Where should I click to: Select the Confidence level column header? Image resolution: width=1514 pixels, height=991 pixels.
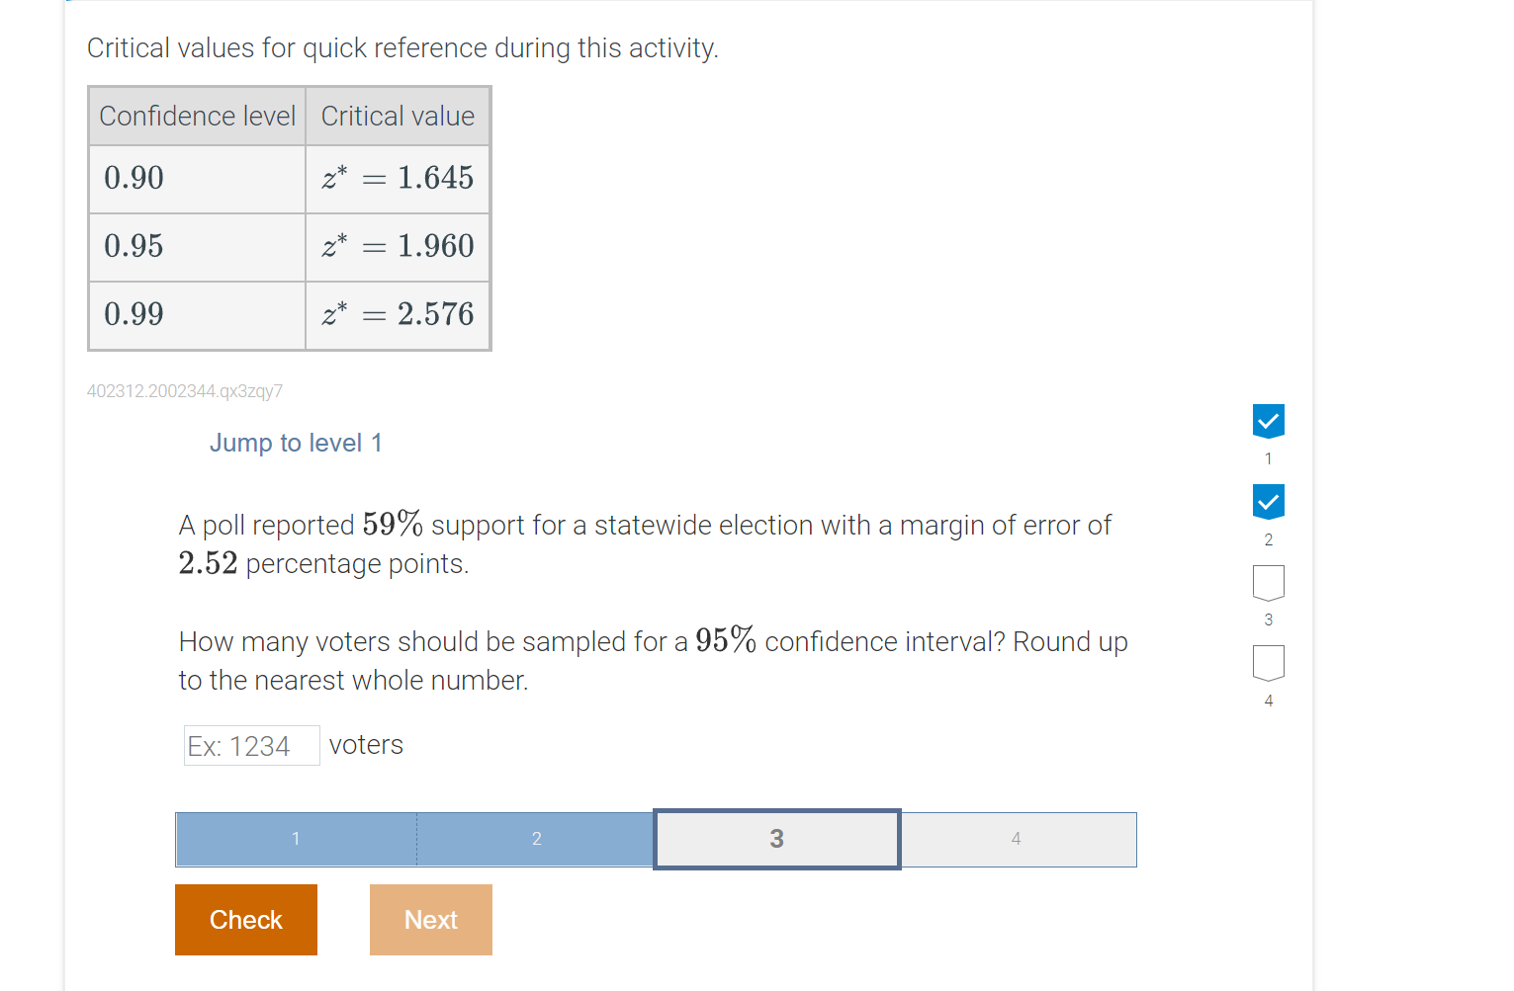point(196,116)
